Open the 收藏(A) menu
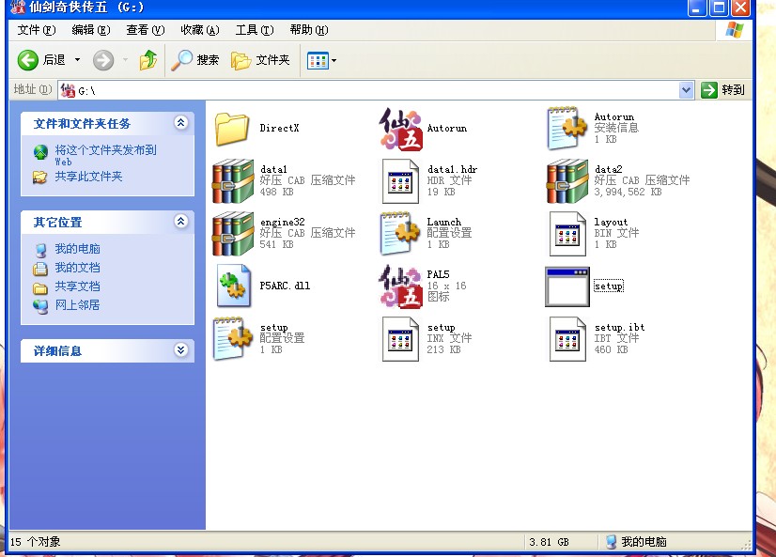The width and height of the screenshot is (776, 557). (x=200, y=30)
